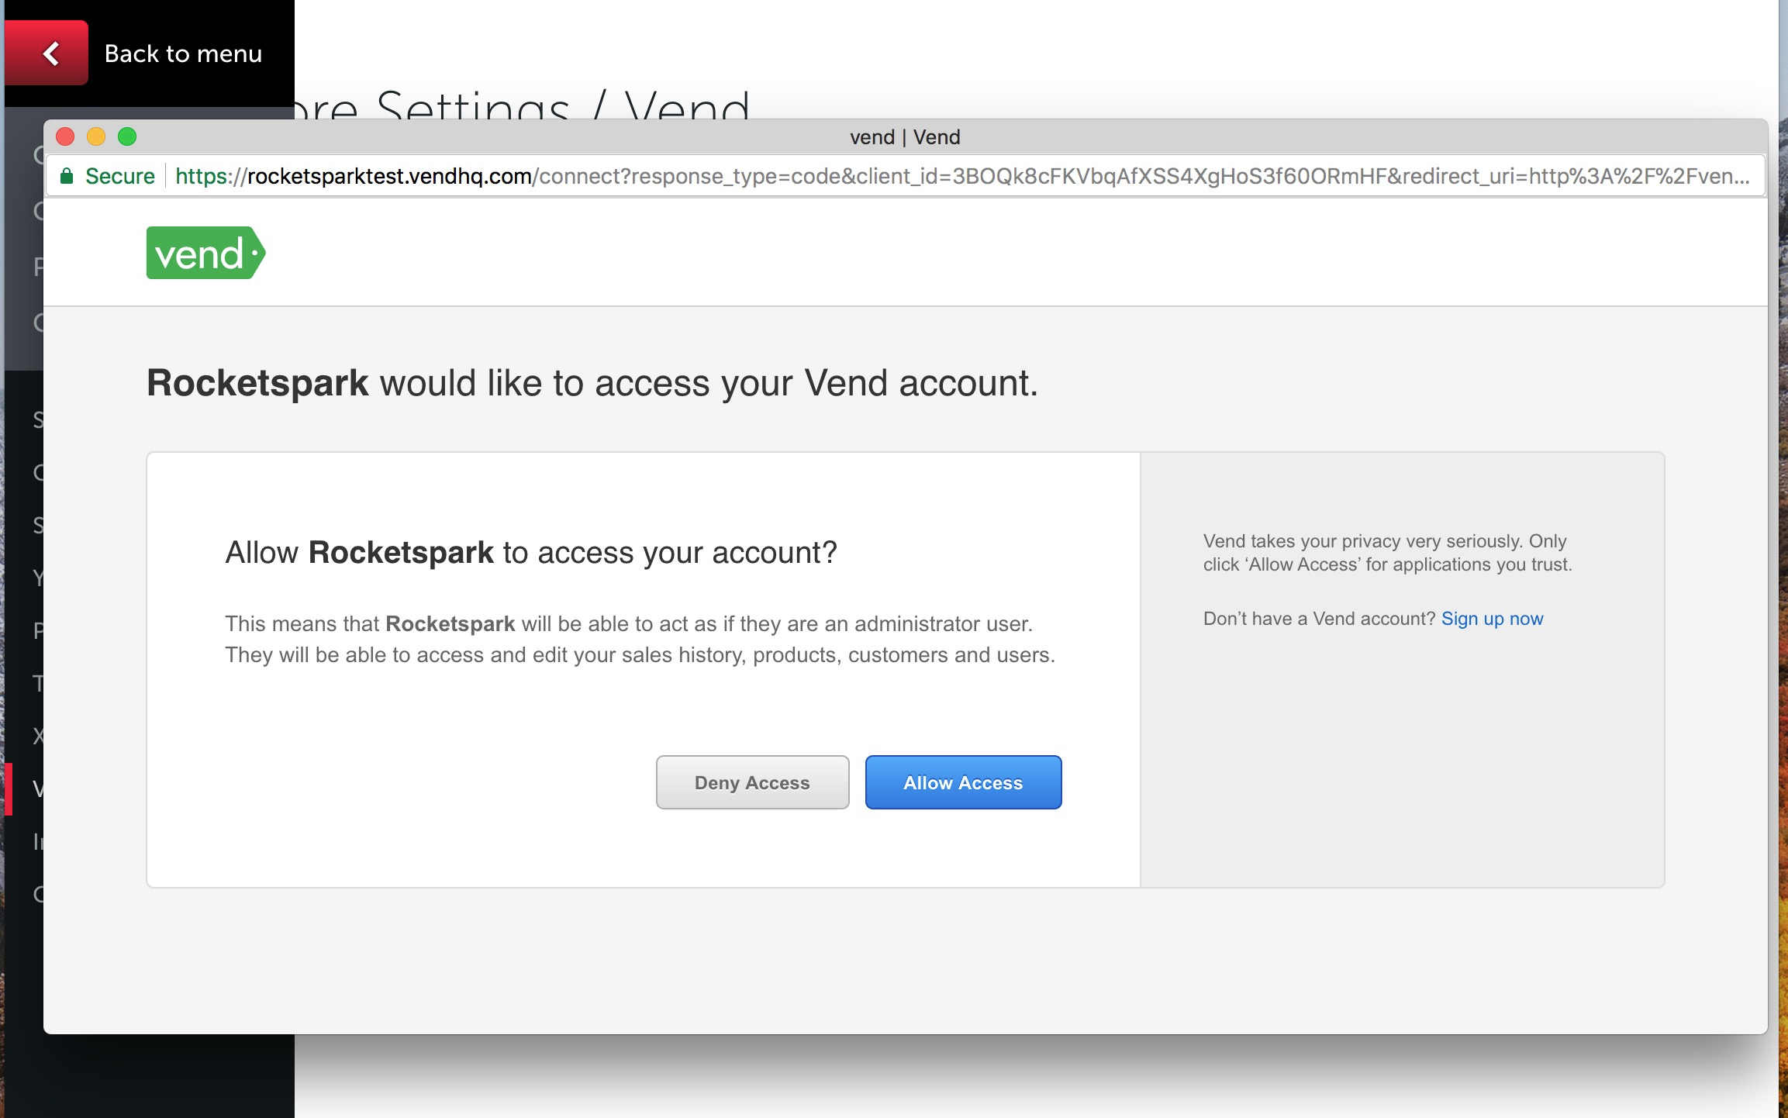Click the administrator user description paragraph
Viewport: 1788px width, 1118px height.
tap(640, 640)
